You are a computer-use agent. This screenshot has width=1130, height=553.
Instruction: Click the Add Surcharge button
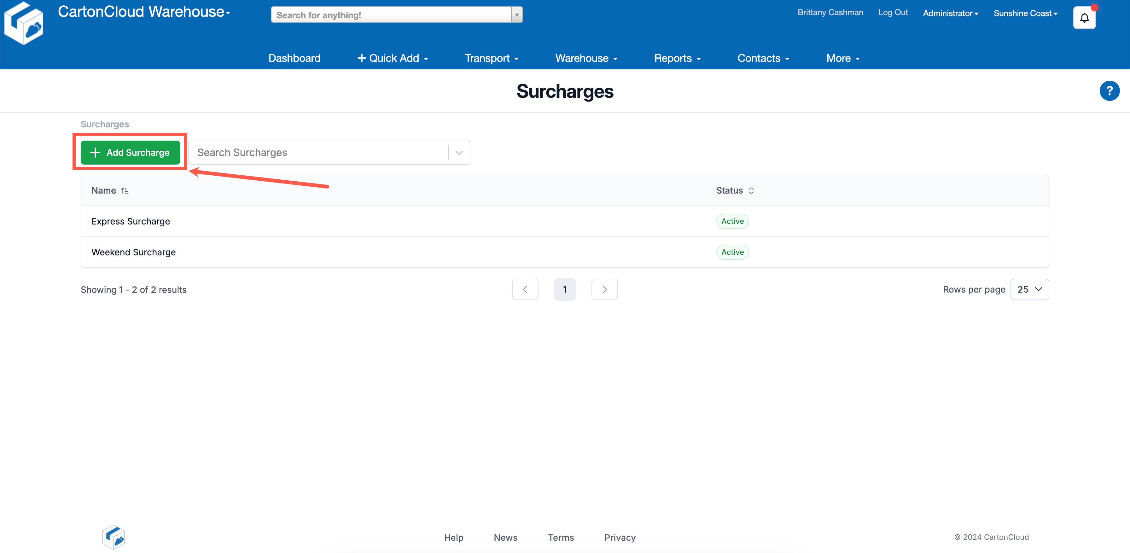point(130,153)
